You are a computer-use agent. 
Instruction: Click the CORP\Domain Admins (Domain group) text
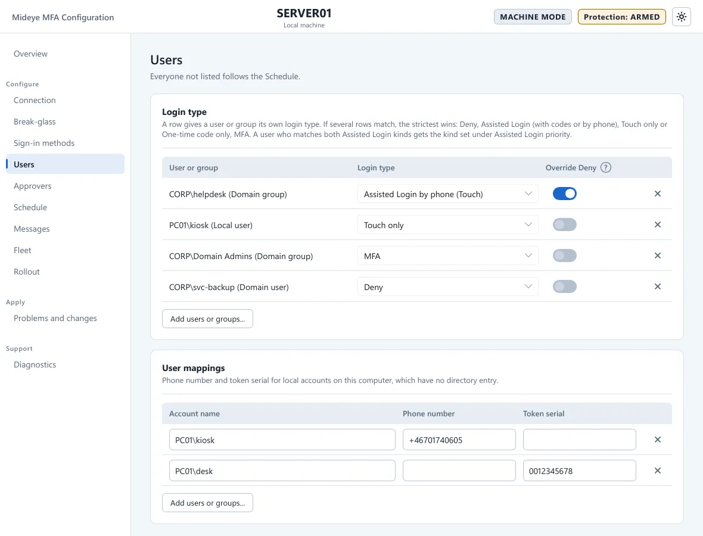click(241, 256)
